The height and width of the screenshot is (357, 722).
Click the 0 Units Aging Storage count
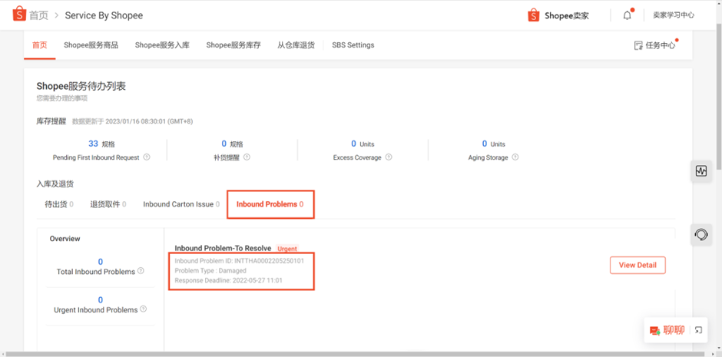(x=494, y=144)
